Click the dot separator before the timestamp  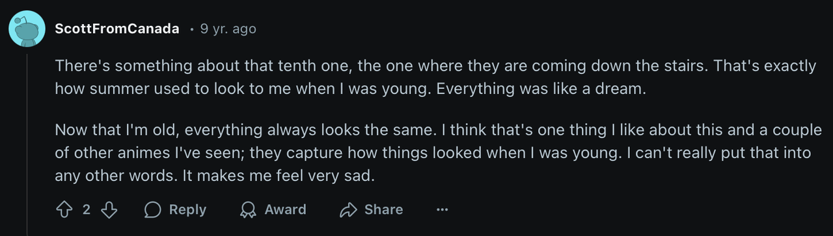(x=191, y=30)
